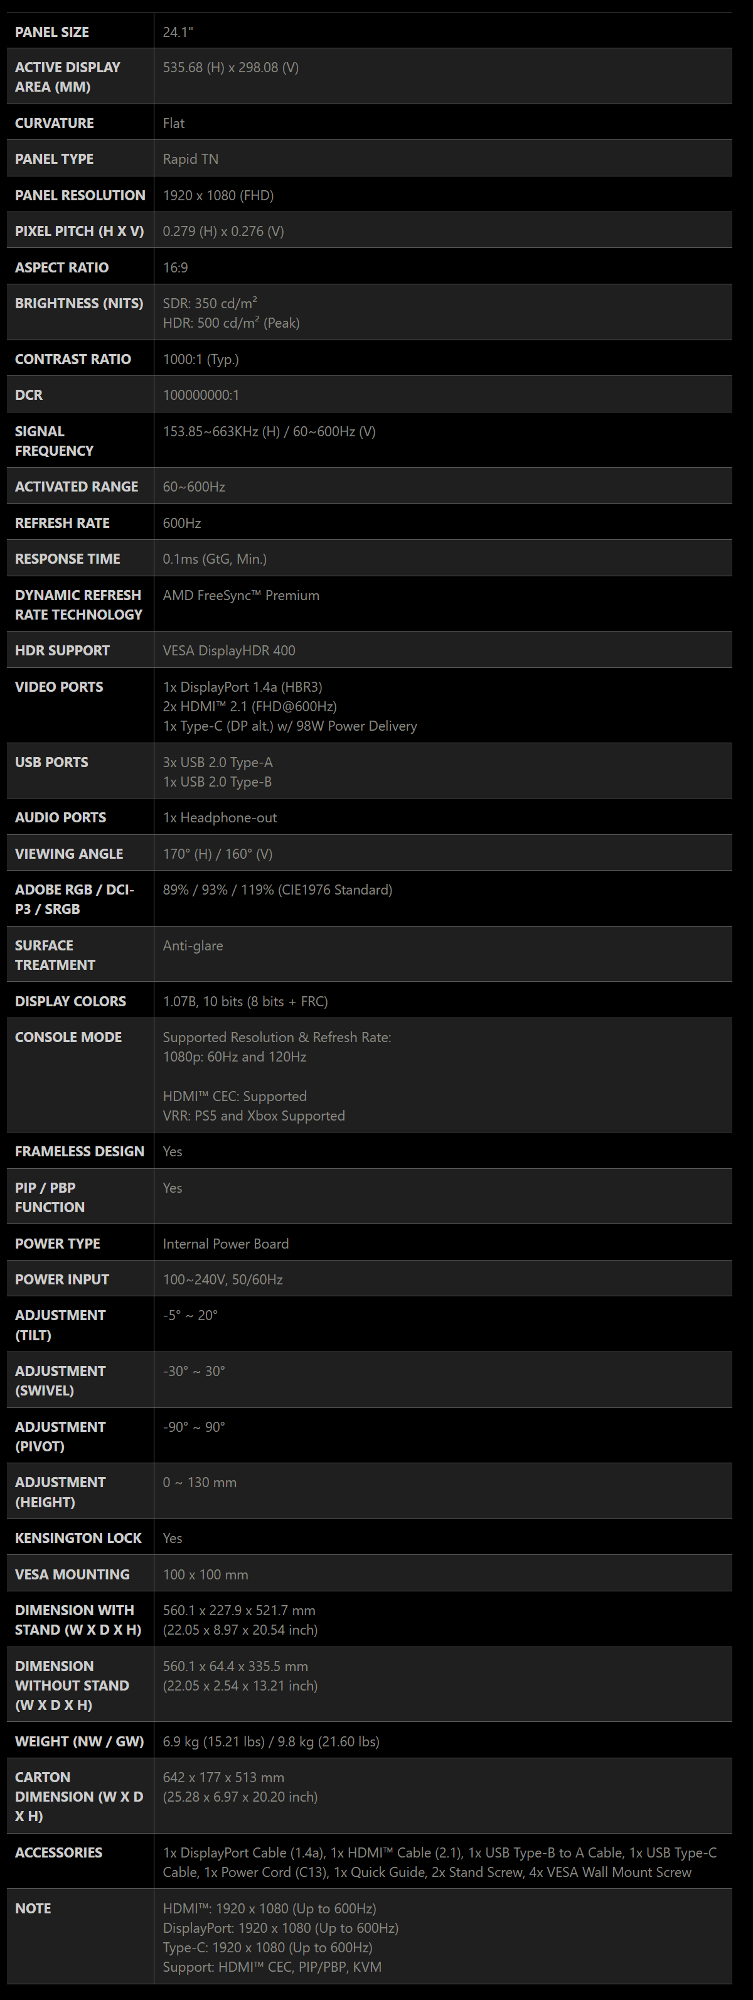This screenshot has height=2000, width=753.
Task: Click the VRR: PS5 and Xbox Supported line
Action: (x=254, y=1116)
